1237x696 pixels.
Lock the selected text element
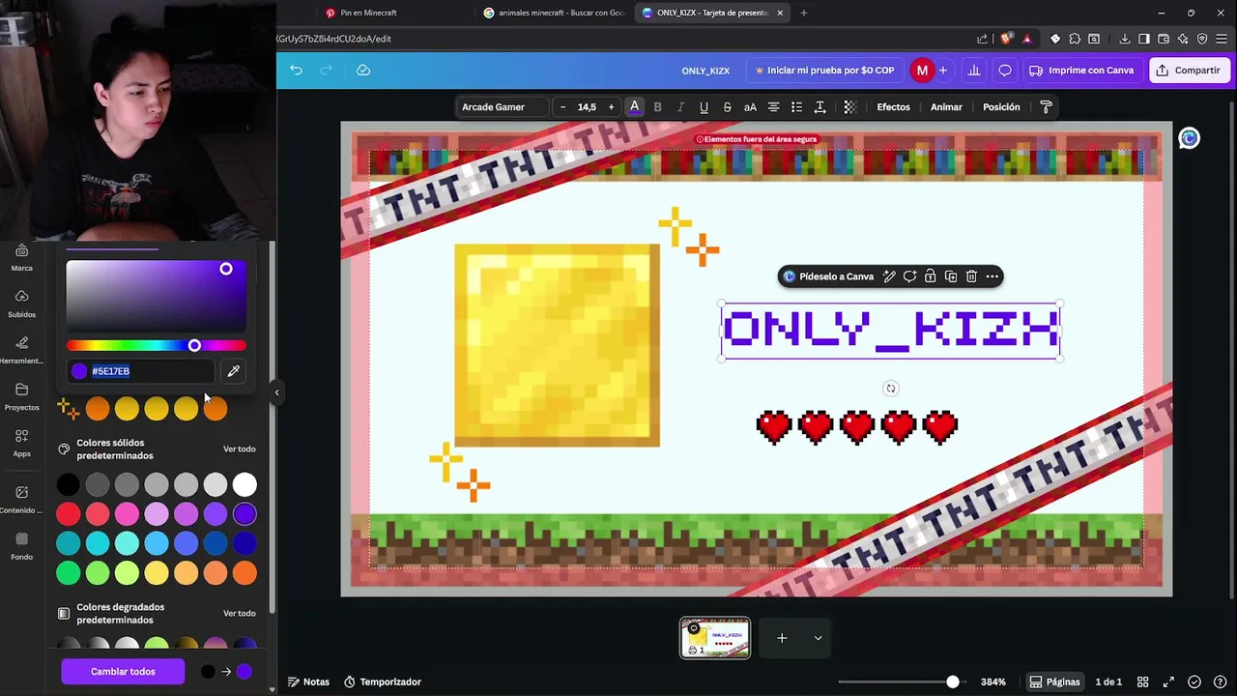click(x=930, y=276)
